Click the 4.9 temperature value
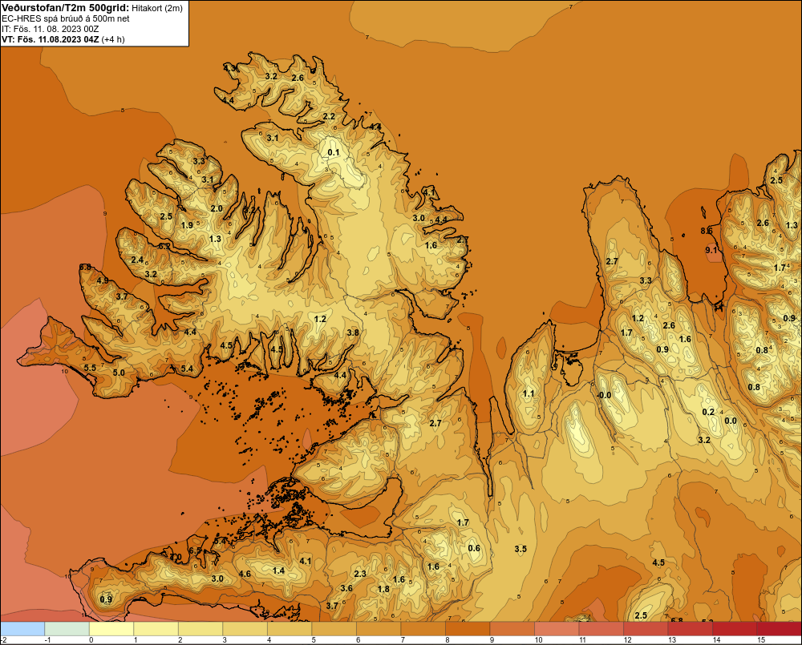802x645 pixels. coord(103,280)
